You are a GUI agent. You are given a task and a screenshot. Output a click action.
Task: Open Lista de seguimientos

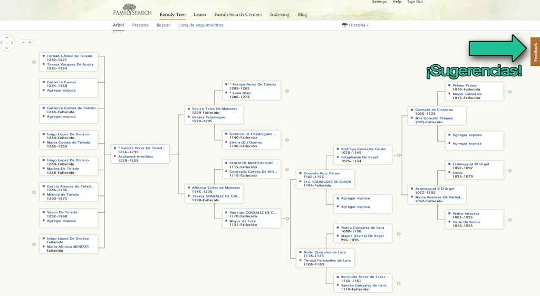click(x=201, y=25)
